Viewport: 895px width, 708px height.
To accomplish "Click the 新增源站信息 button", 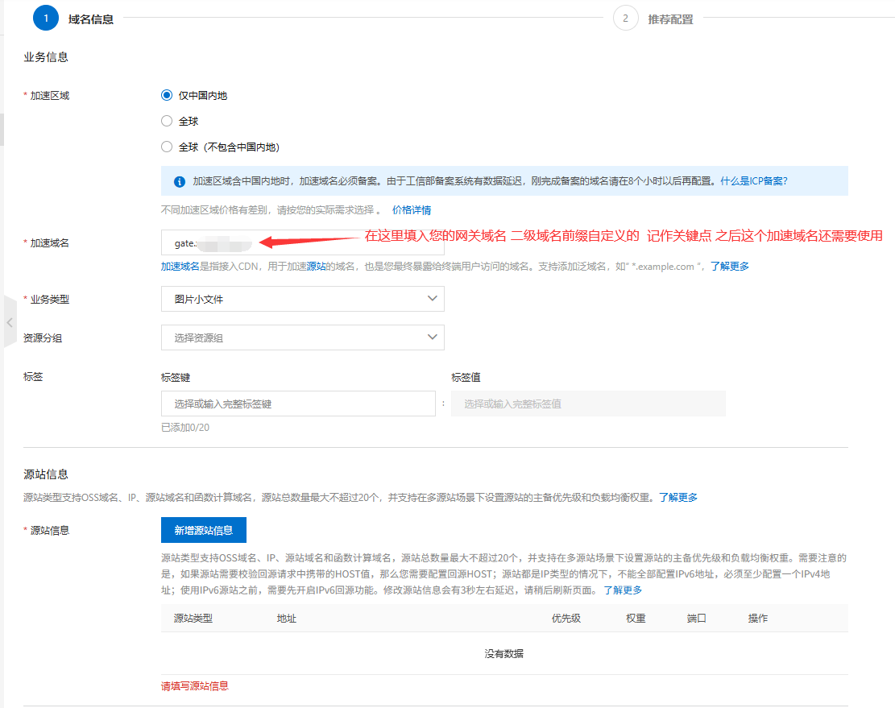I will 203,530.
